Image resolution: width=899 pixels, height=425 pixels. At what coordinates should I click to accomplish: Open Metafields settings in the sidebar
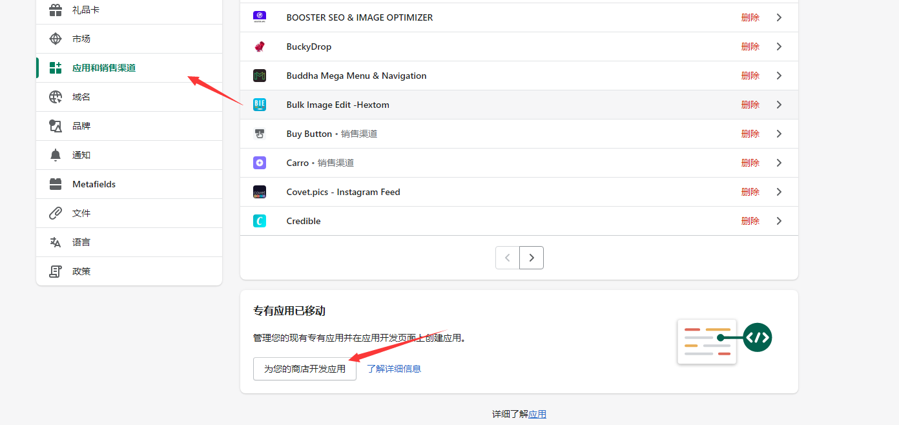(129, 184)
